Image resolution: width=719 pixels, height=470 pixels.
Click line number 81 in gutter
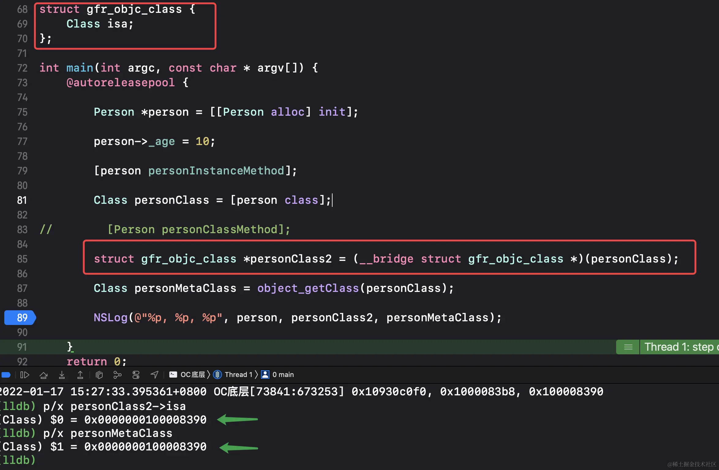(22, 200)
